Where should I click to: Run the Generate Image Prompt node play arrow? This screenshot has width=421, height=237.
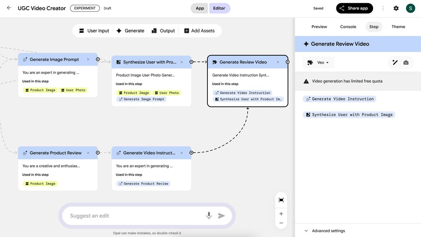tap(88, 60)
